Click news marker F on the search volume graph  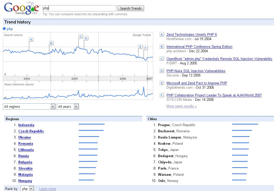point(146,48)
